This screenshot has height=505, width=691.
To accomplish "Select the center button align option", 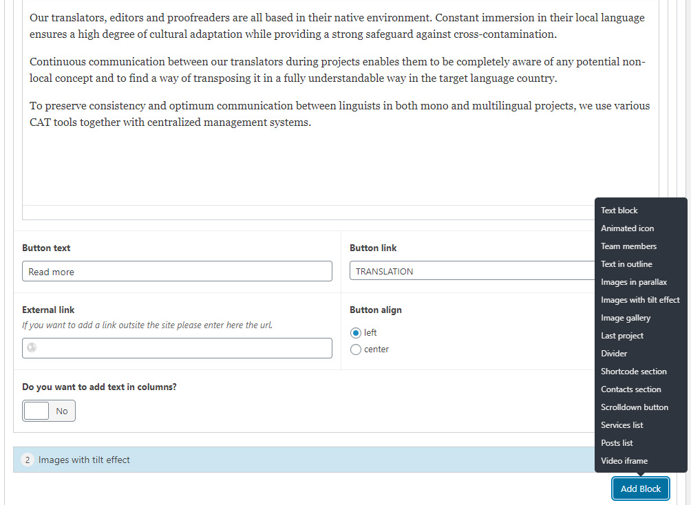I will coord(356,350).
